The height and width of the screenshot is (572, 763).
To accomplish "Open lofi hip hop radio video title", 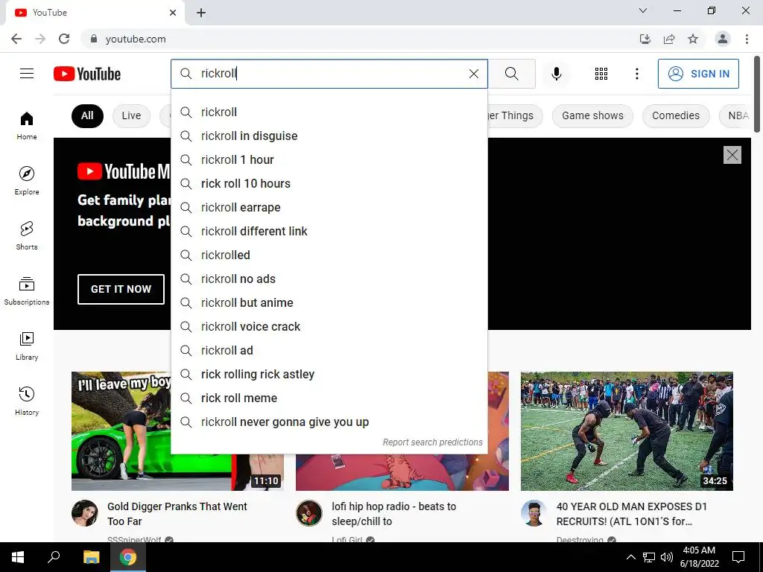I will (393, 514).
